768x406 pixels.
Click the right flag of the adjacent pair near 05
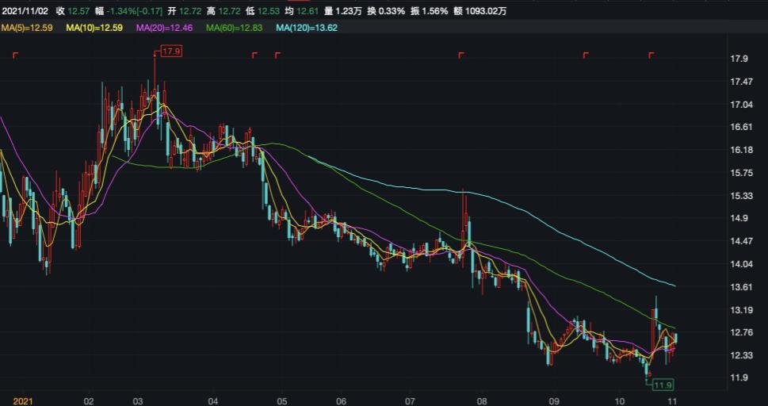point(277,56)
